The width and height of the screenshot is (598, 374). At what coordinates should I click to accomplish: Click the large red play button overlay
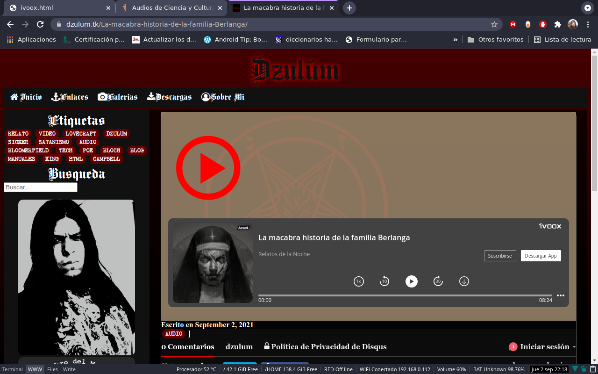208,167
